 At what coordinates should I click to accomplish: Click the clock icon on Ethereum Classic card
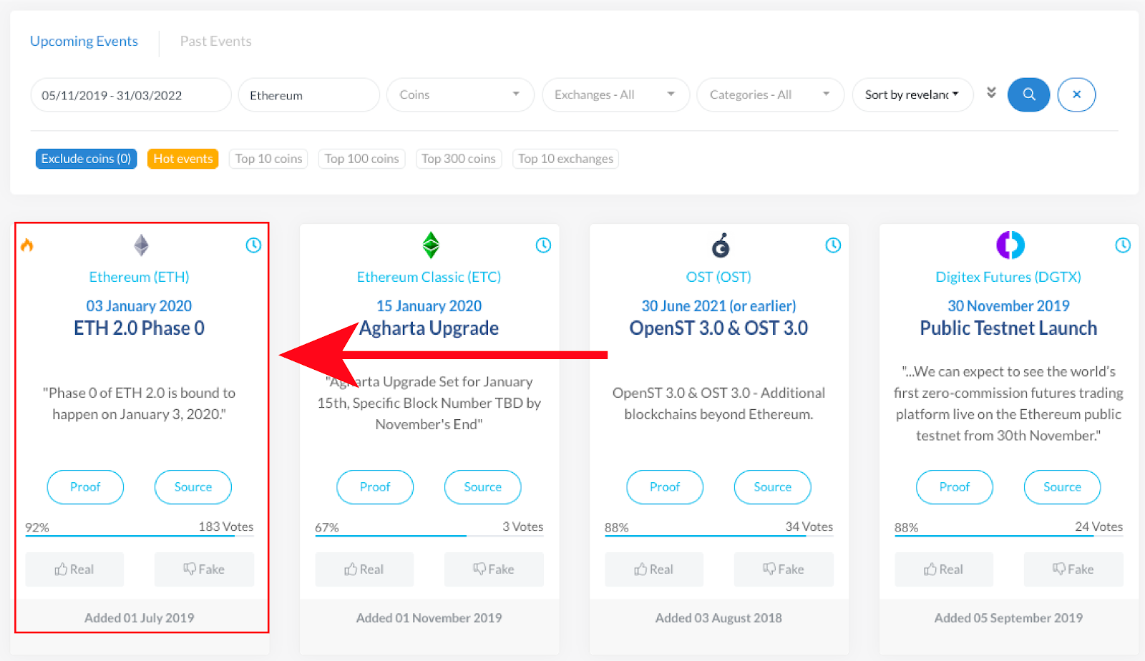point(543,245)
